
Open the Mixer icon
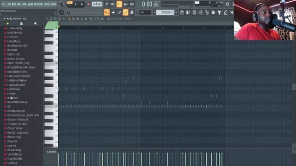200,12
